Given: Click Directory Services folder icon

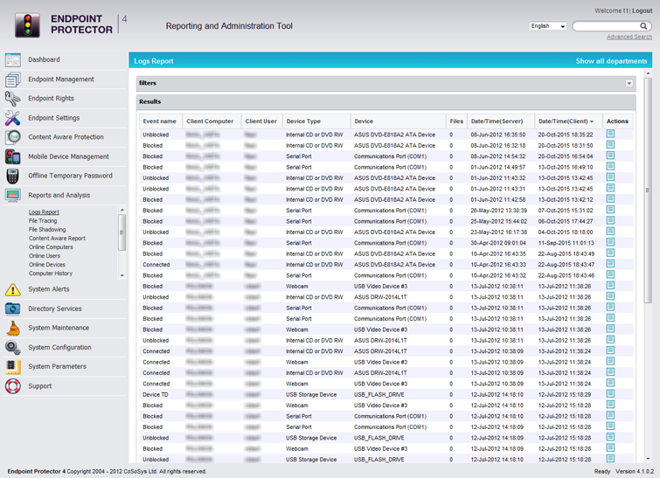Looking at the screenshot, I should point(12,308).
